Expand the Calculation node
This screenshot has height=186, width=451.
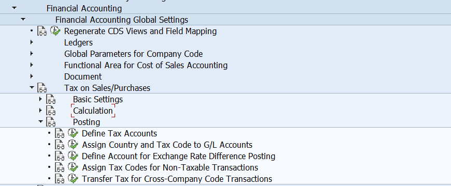click(40, 111)
